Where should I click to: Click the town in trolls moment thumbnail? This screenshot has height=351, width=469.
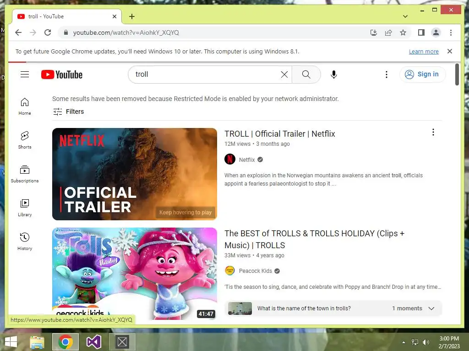click(x=240, y=308)
